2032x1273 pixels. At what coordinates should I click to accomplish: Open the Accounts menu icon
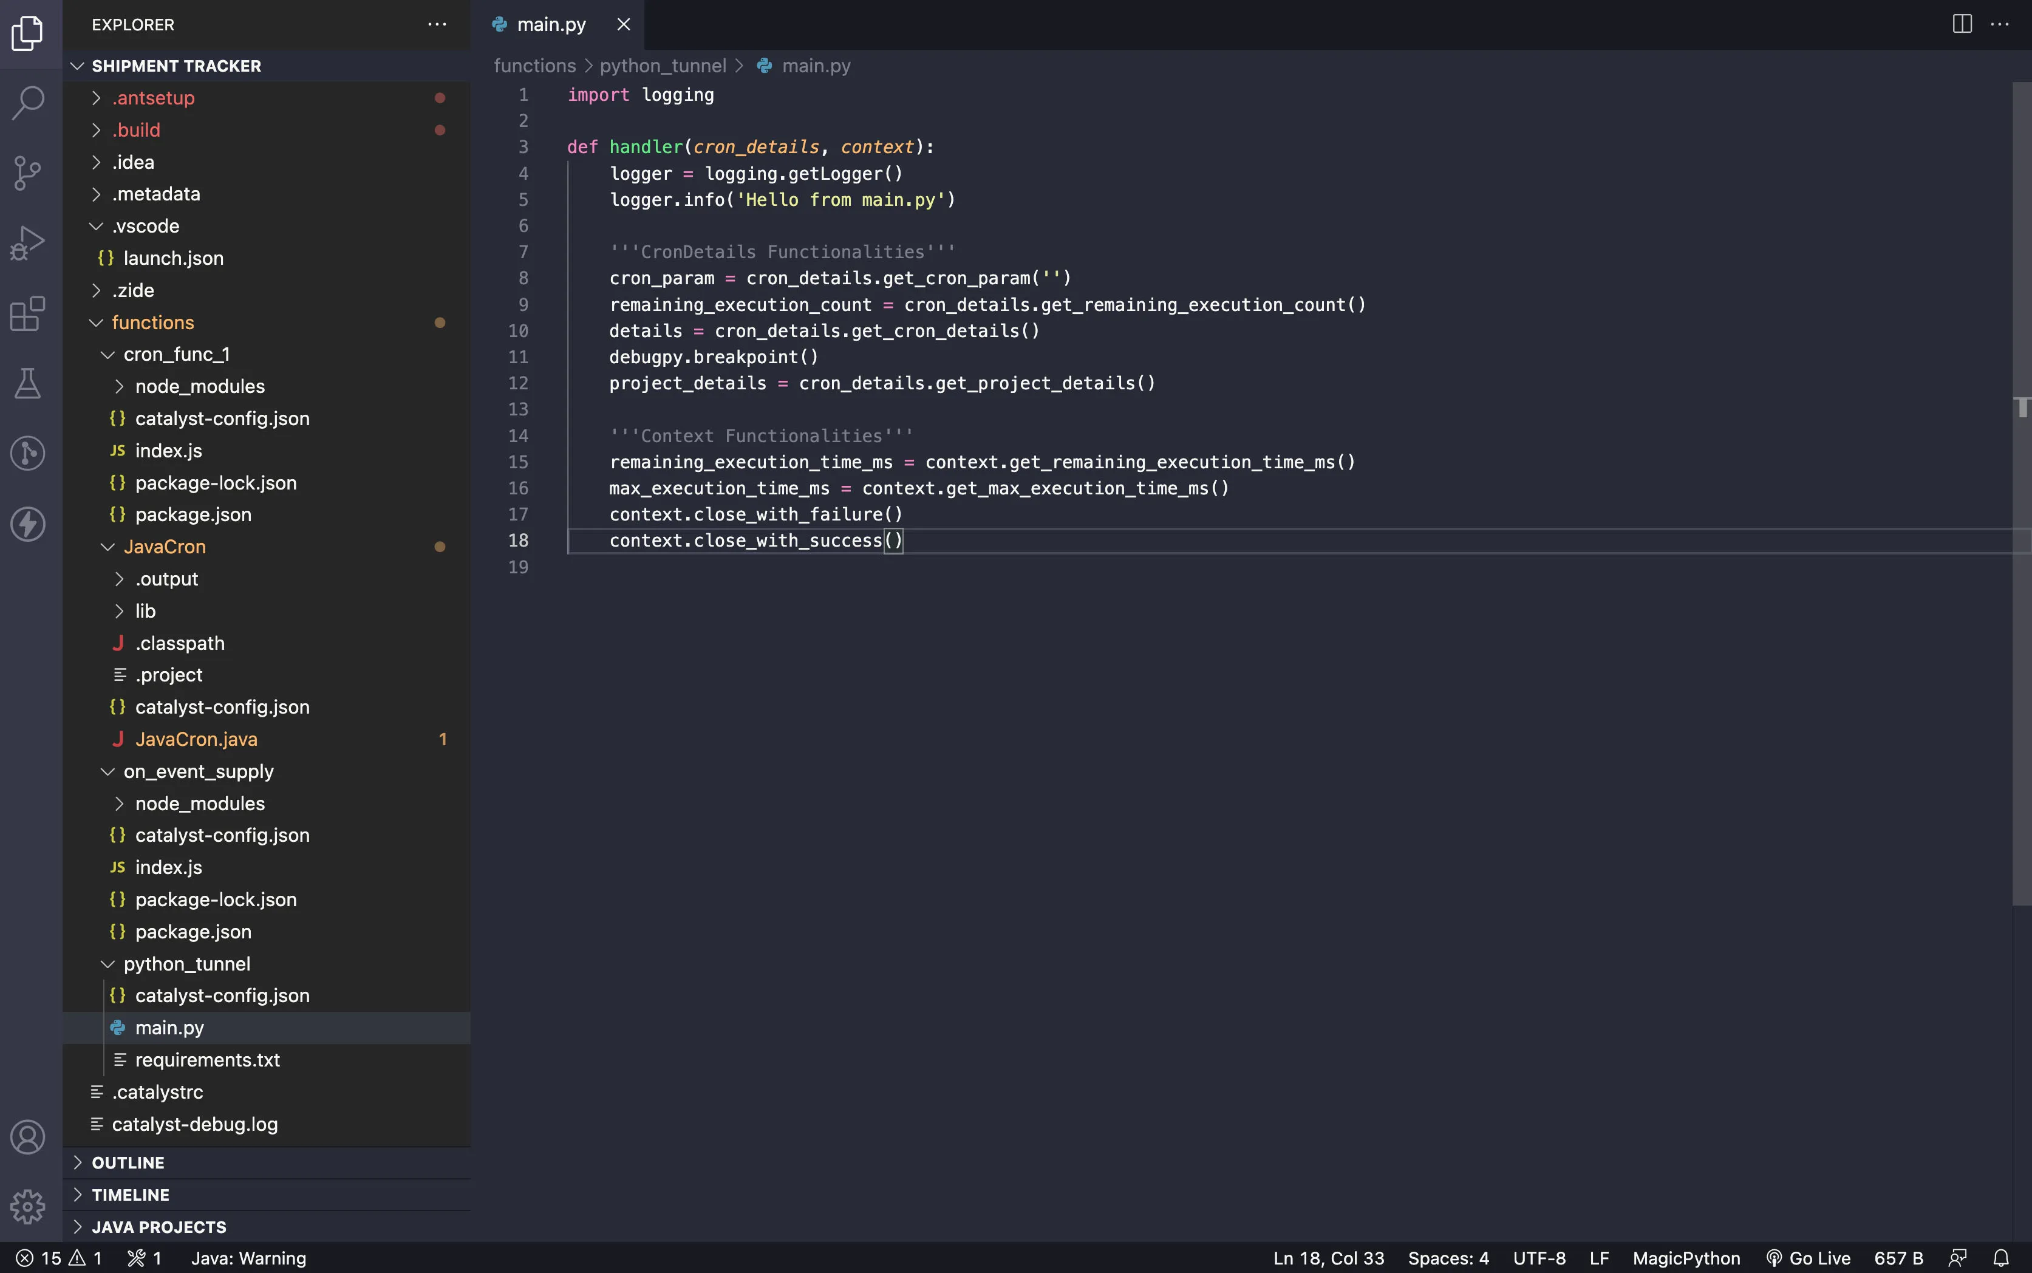pos(28,1138)
